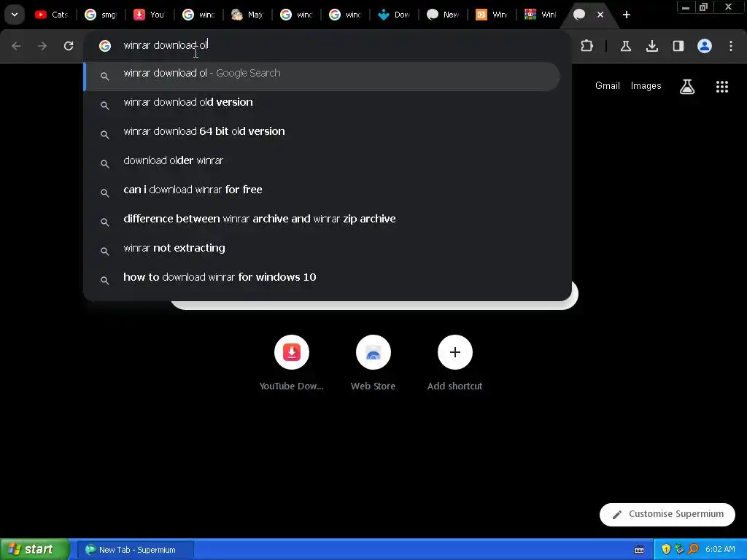Click the 6:02 AM clock

coord(720,550)
